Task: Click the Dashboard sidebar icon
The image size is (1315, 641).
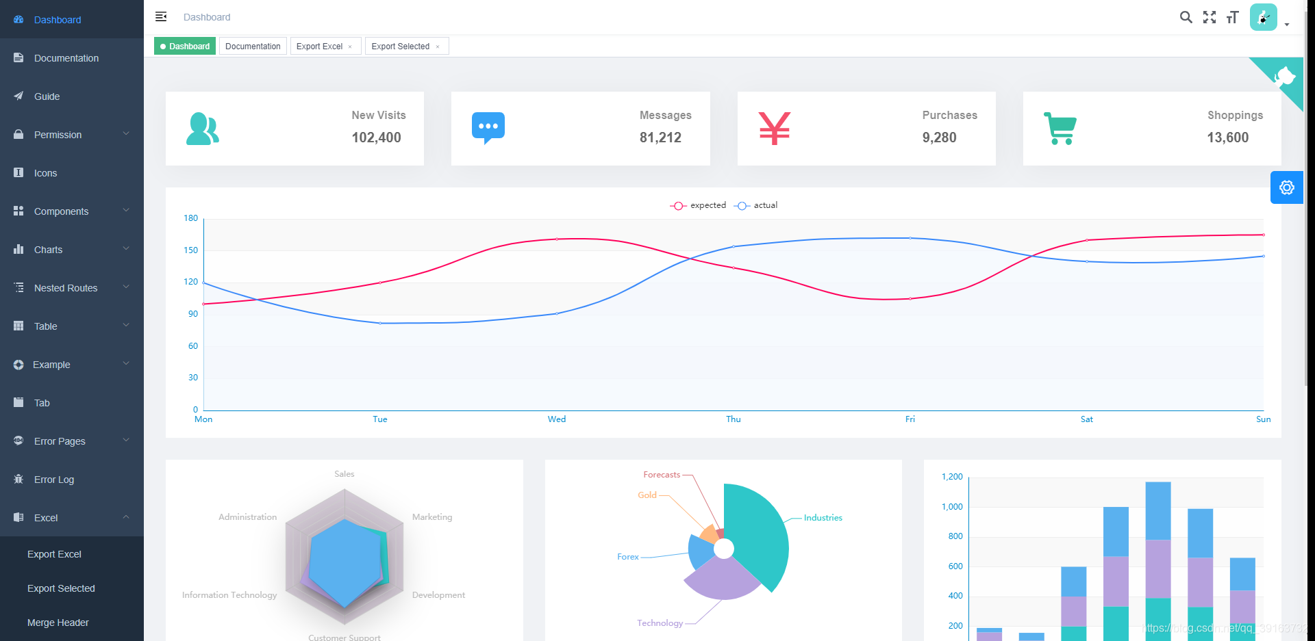Action: 18,20
